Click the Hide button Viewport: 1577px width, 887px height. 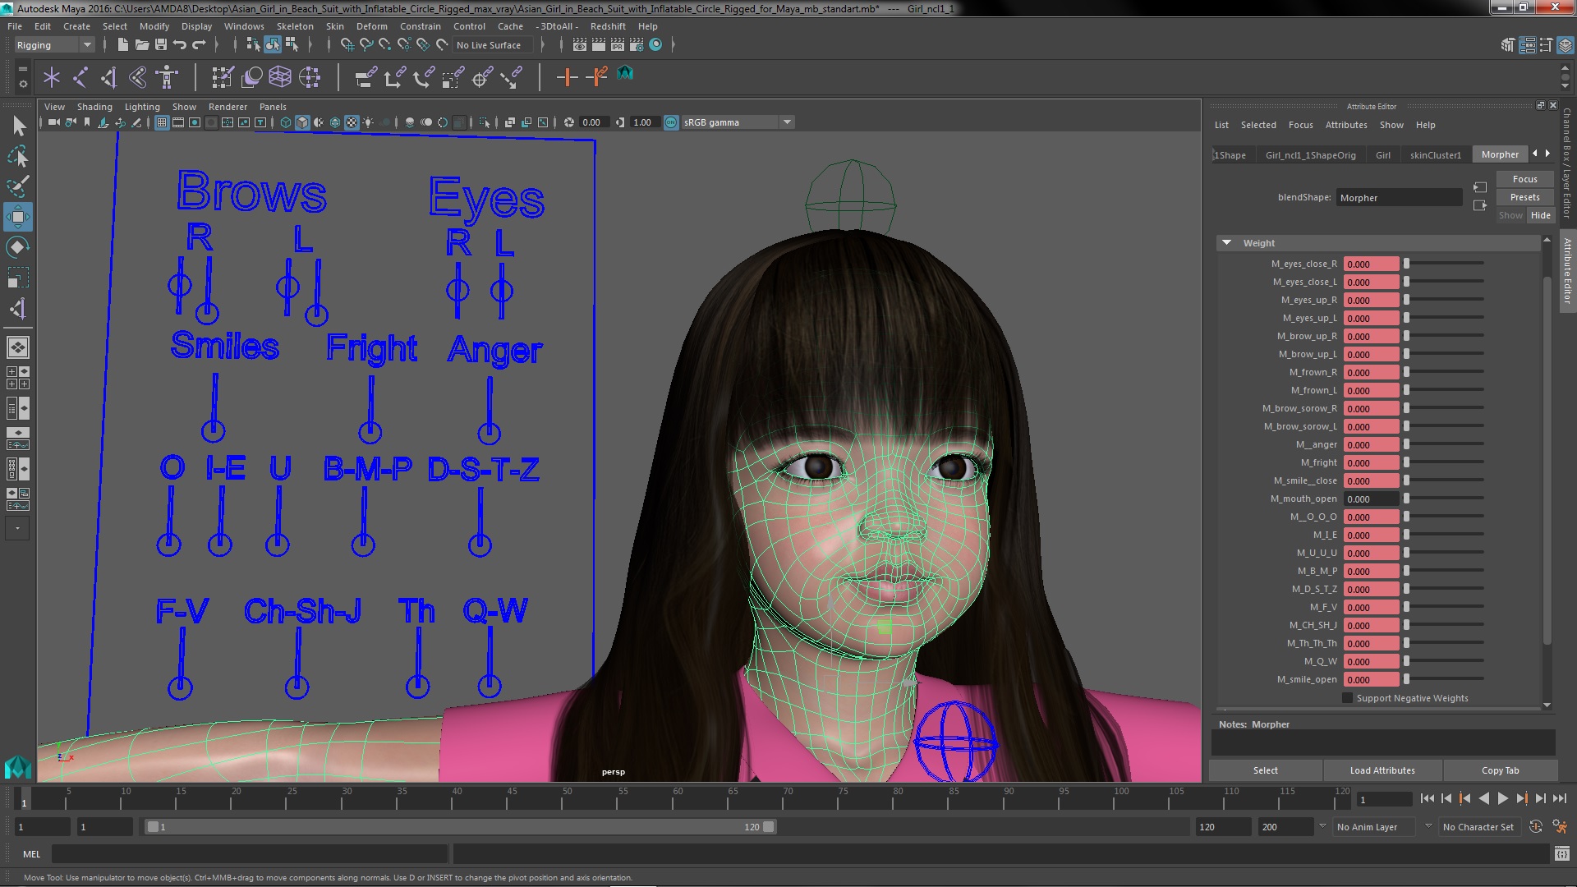(x=1540, y=215)
